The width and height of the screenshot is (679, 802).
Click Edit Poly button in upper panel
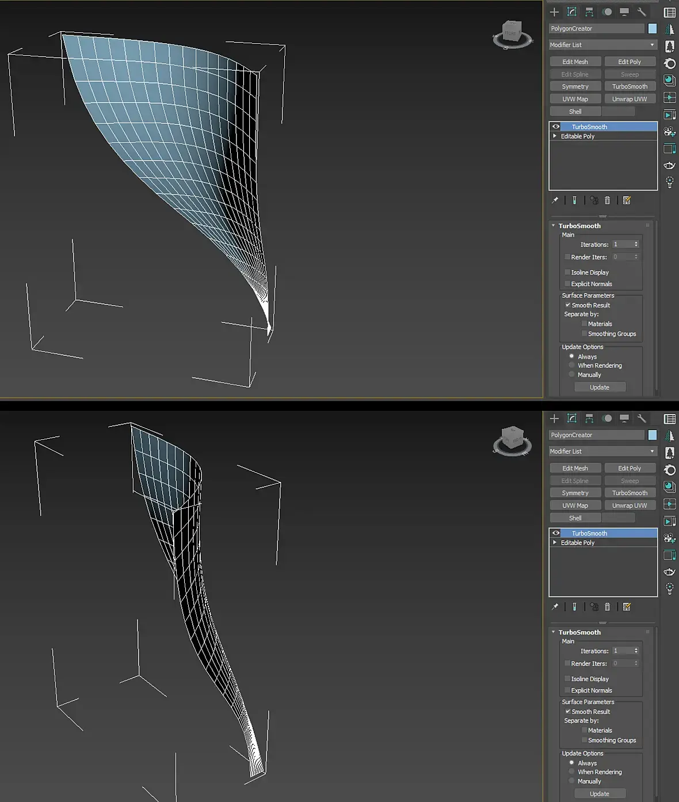[x=630, y=62]
